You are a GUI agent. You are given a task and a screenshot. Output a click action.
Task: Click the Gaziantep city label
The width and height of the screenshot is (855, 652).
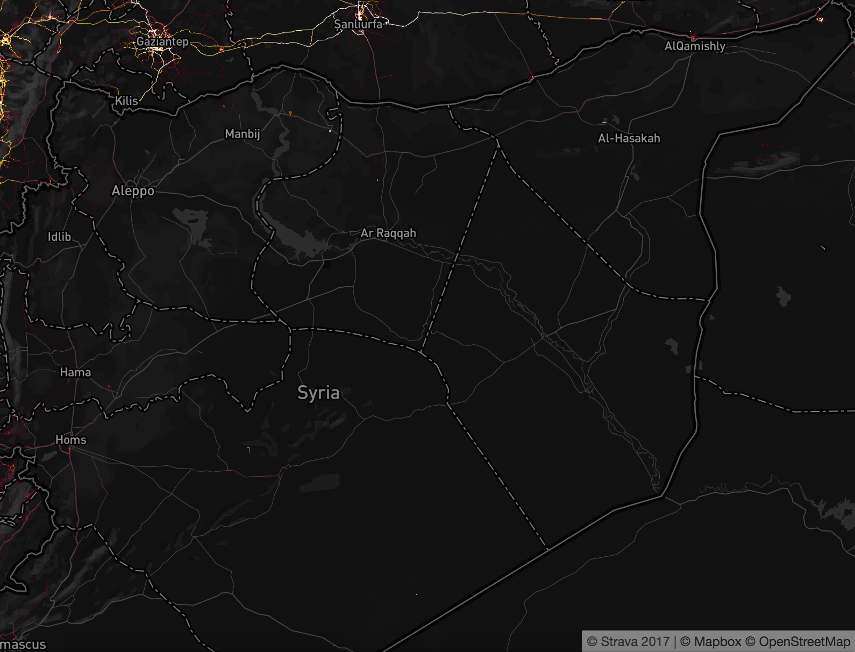coord(162,41)
